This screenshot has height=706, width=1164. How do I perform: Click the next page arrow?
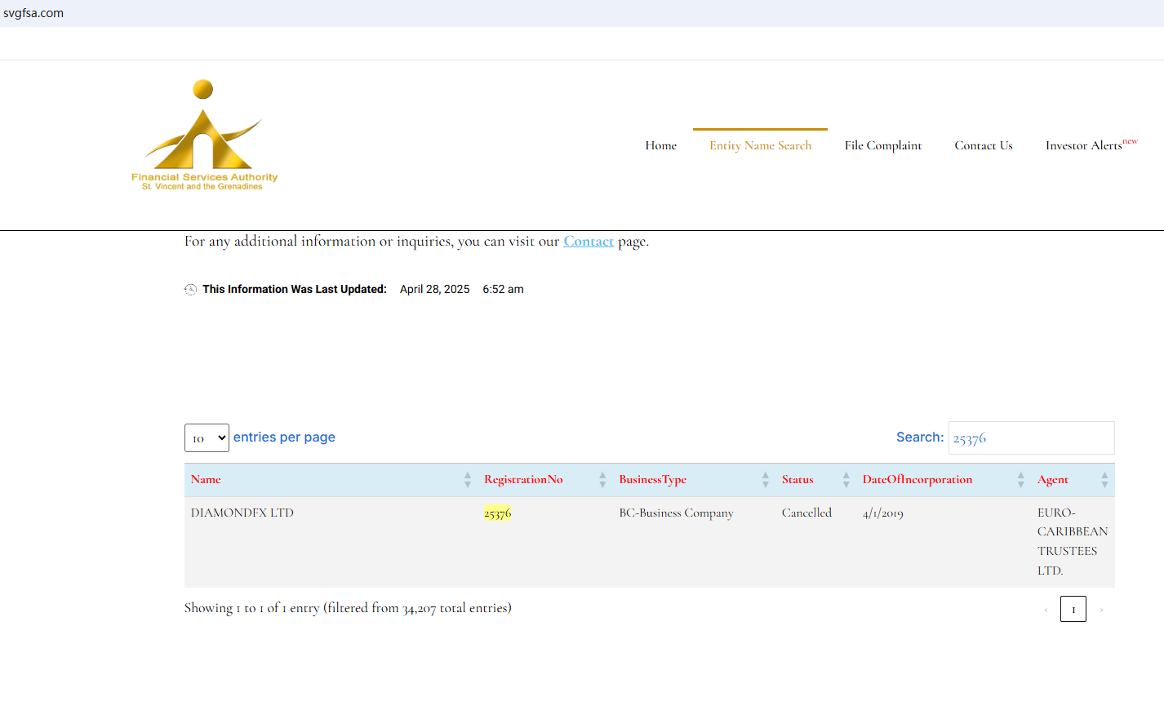tap(1101, 610)
